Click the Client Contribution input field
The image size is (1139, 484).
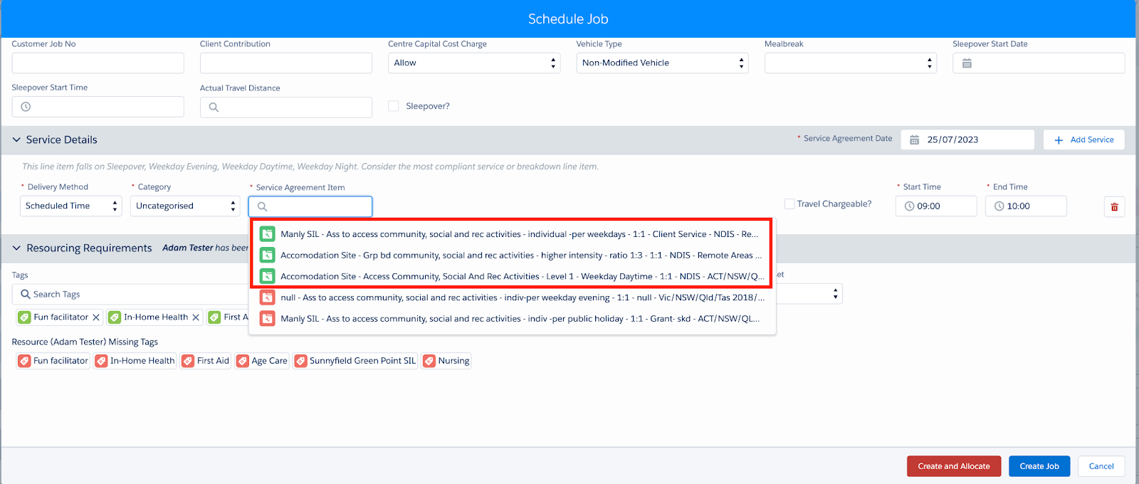pyautogui.click(x=286, y=63)
